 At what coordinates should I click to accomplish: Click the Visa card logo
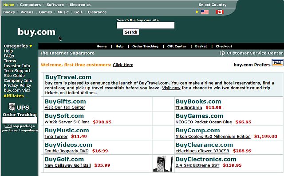pos(277,63)
